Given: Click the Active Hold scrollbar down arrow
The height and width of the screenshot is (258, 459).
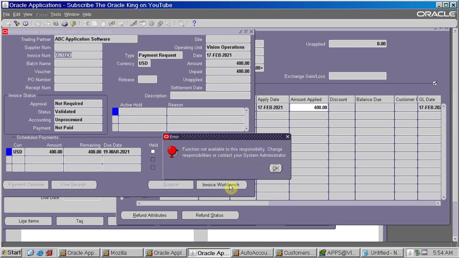Looking at the screenshot, I should pos(246,129).
